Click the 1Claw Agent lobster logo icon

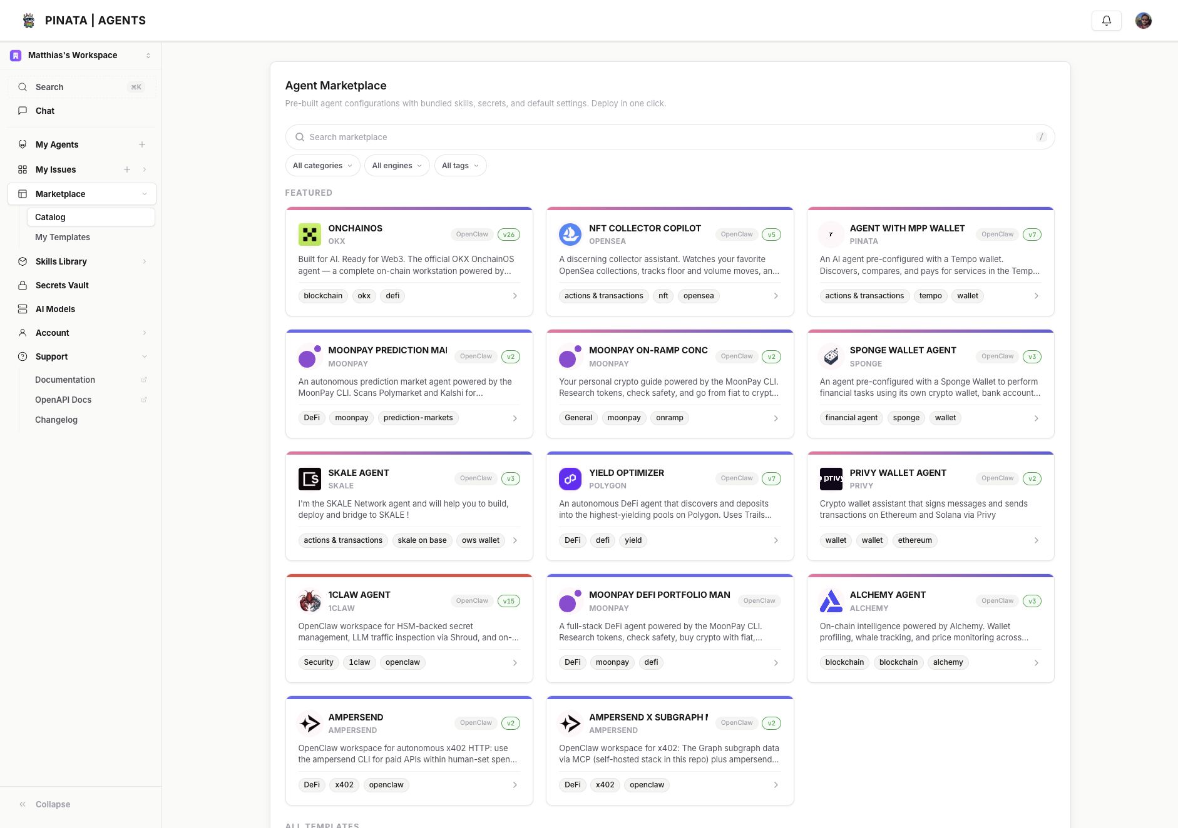pyautogui.click(x=309, y=601)
